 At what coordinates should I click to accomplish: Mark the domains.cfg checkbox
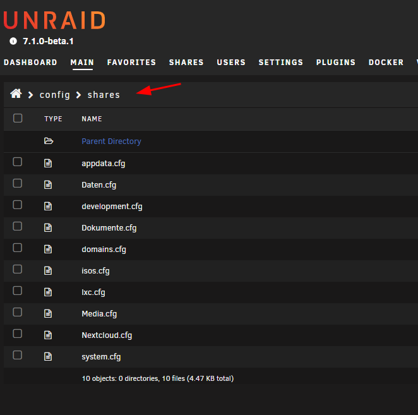[x=18, y=248]
